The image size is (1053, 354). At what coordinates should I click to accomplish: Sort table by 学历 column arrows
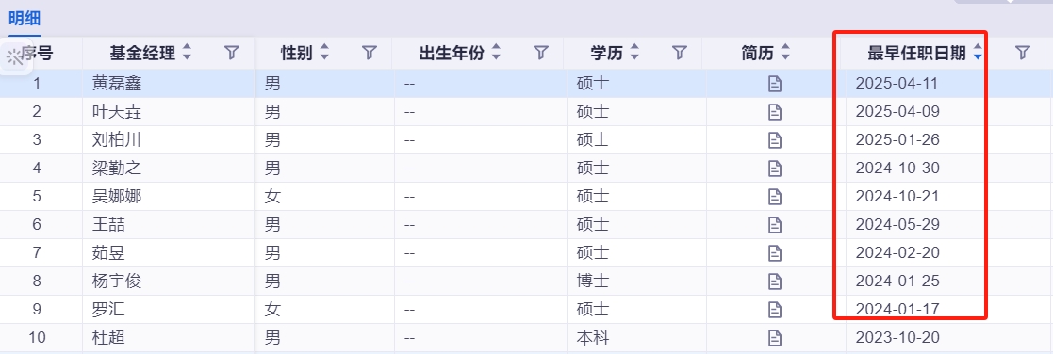click(x=634, y=53)
